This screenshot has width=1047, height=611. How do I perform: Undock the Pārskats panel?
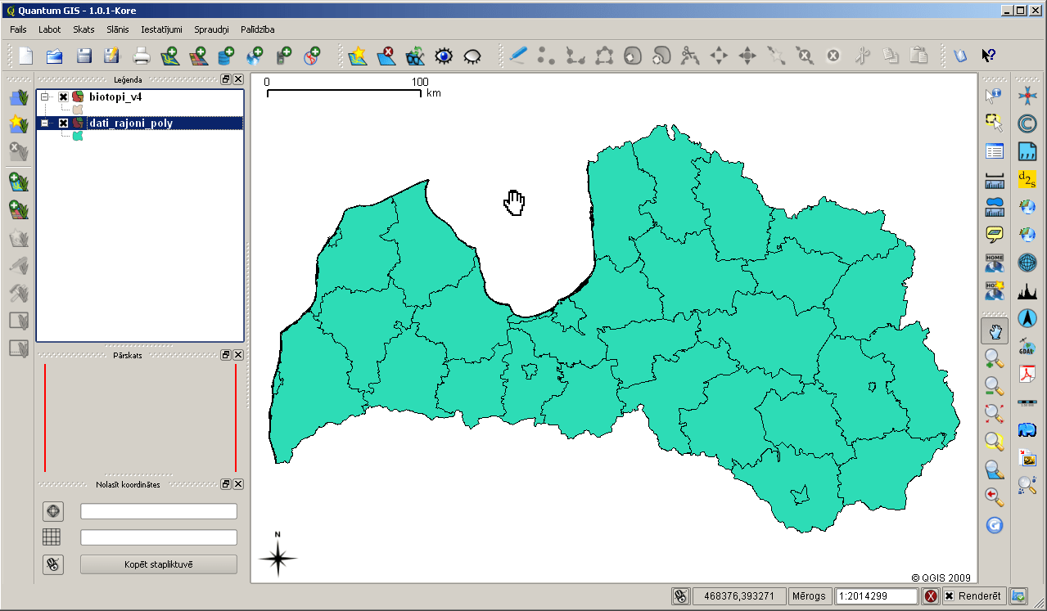(x=226, y=355)
